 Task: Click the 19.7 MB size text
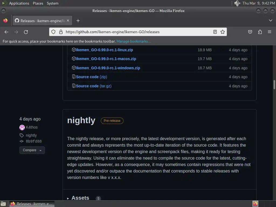[x=205, y=59]
